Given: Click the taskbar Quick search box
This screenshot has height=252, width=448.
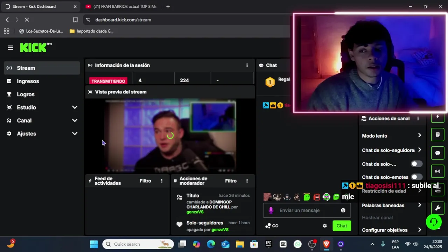Looking at the screenshot, I should (x=138, y=244).
